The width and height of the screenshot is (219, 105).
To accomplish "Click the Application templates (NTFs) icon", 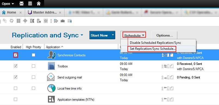I will click(51, 99).
